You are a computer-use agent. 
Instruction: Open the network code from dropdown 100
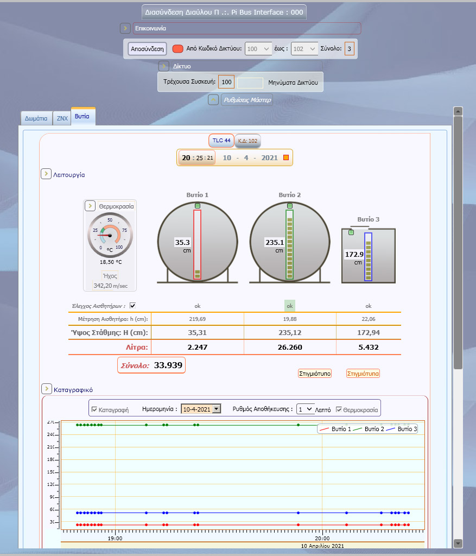[x=258, y=48]
